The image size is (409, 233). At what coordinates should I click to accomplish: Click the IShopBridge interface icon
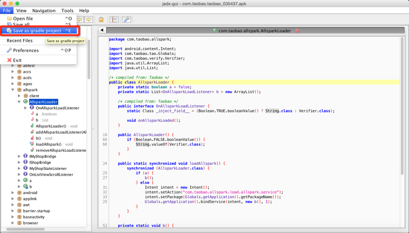click(x=25, y=162)
